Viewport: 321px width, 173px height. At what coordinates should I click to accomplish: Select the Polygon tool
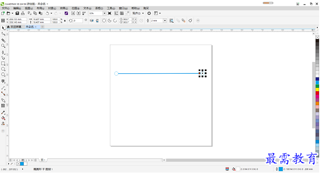click(3, 74)
